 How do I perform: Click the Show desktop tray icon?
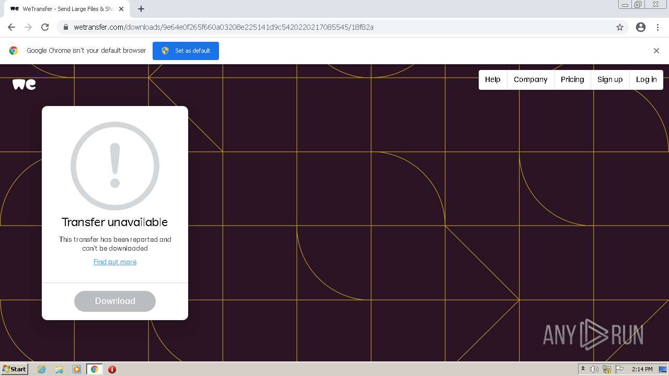pyautogui.click(x=662, y=369)
